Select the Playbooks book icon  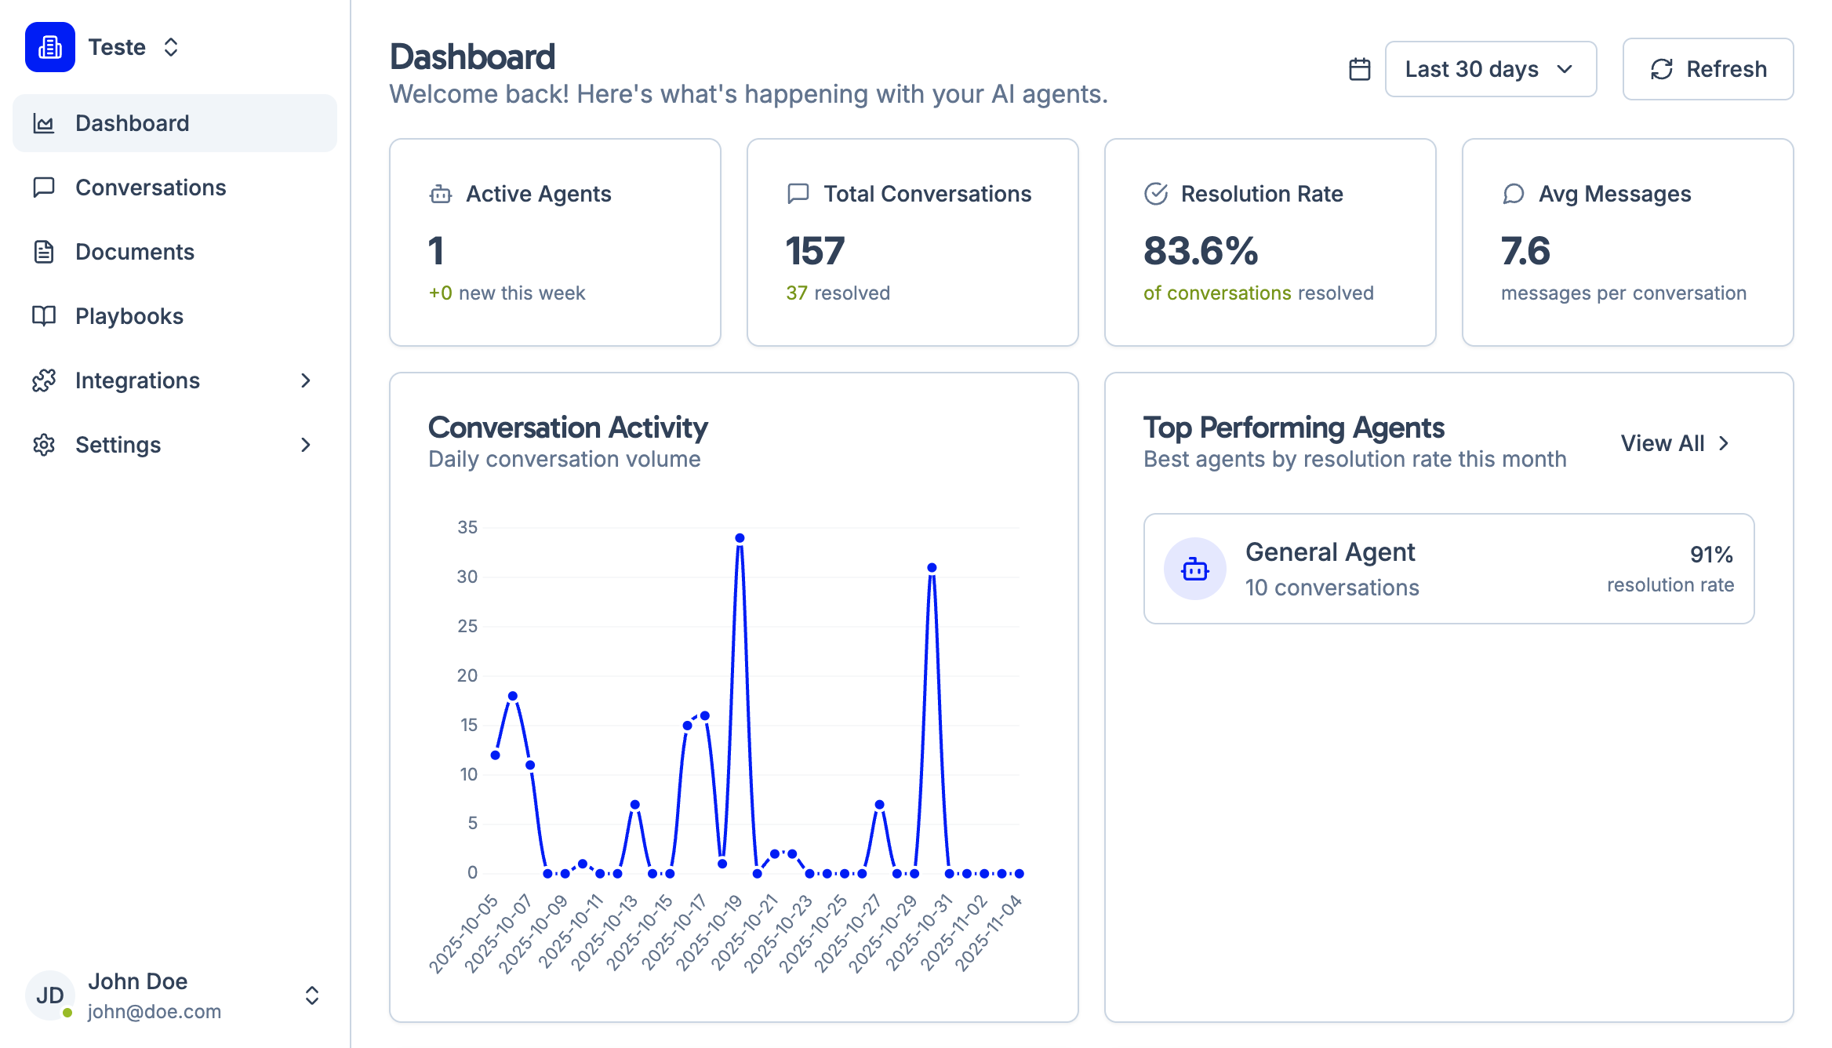point(44,316)
